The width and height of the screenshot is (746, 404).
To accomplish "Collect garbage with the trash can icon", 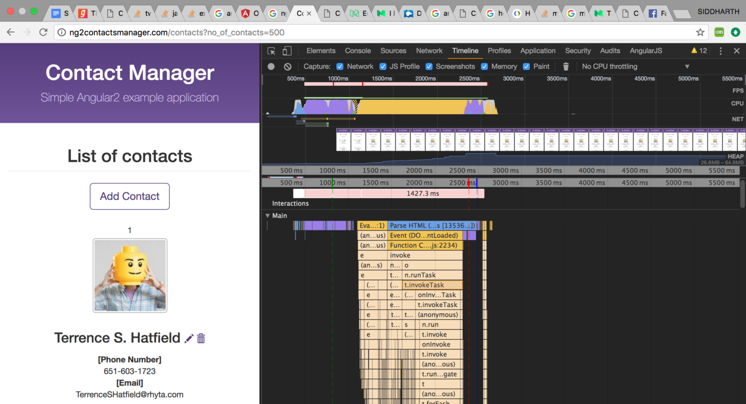I will pos(566,67).
